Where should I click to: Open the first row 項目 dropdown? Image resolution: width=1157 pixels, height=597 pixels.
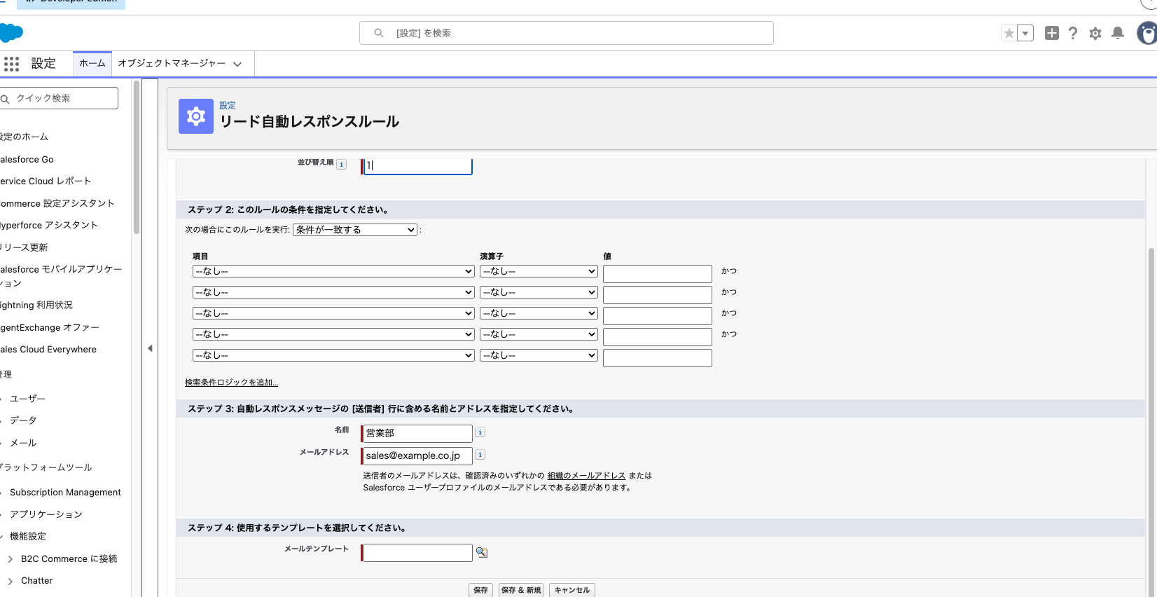coord(333,271)
